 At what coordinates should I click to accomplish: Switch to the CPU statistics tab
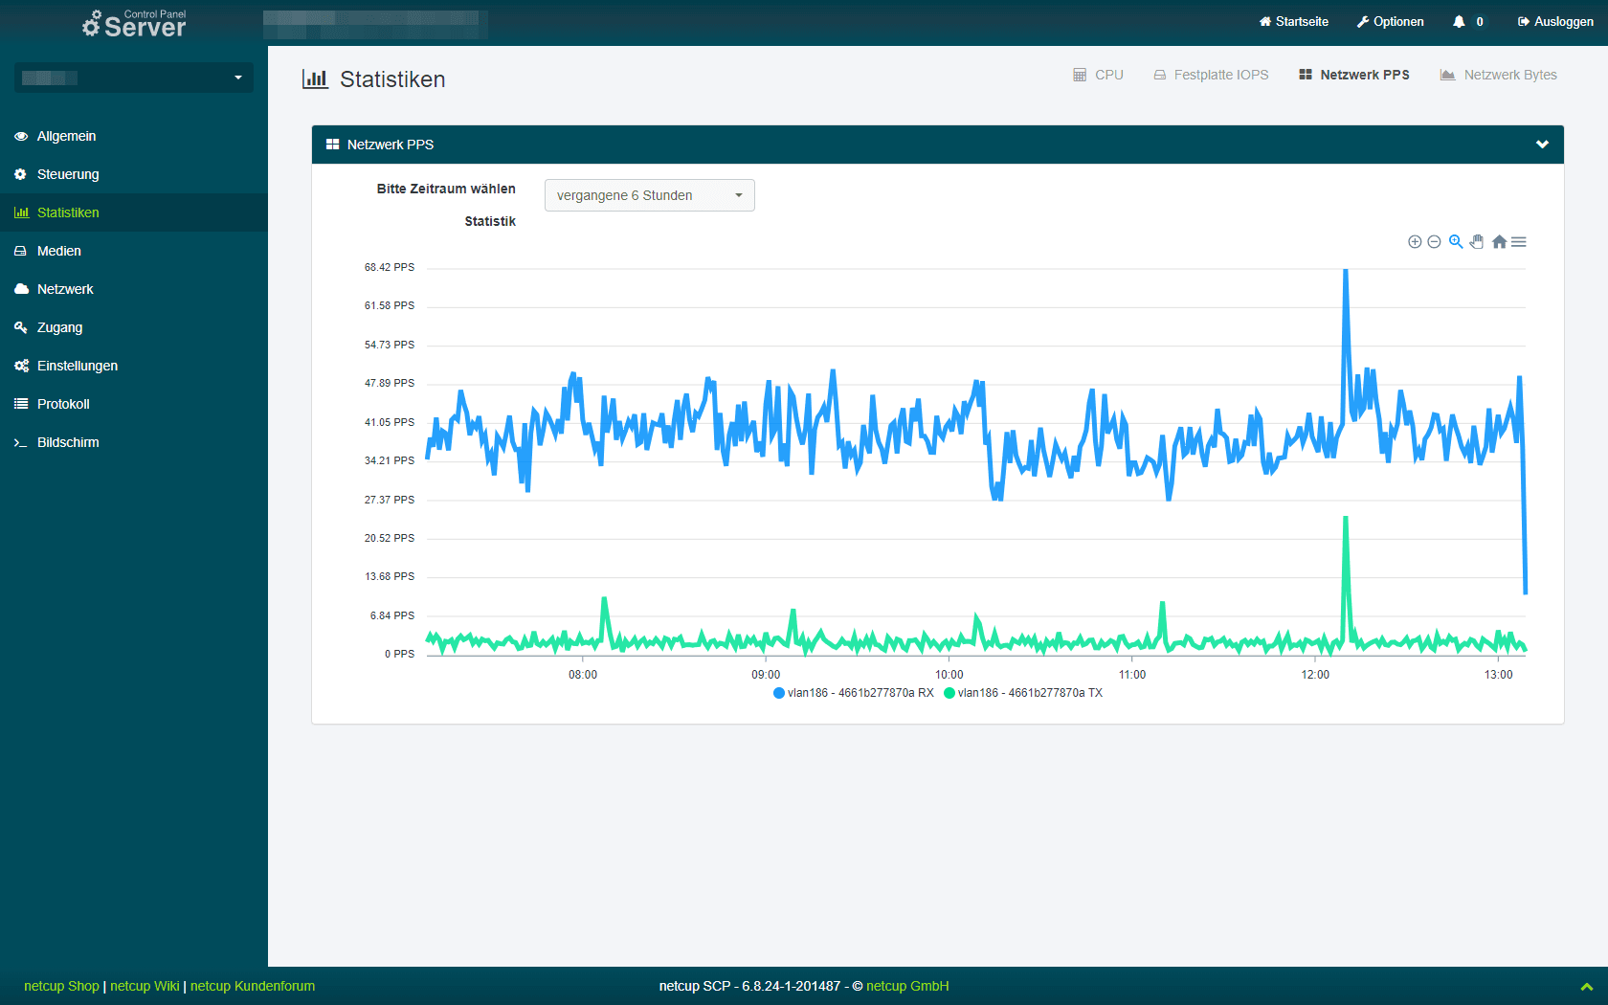[1099, 75]
